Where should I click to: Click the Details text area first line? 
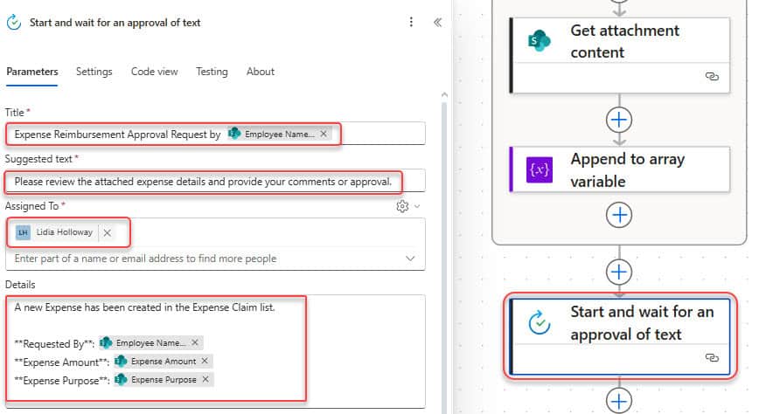point(145,307)
